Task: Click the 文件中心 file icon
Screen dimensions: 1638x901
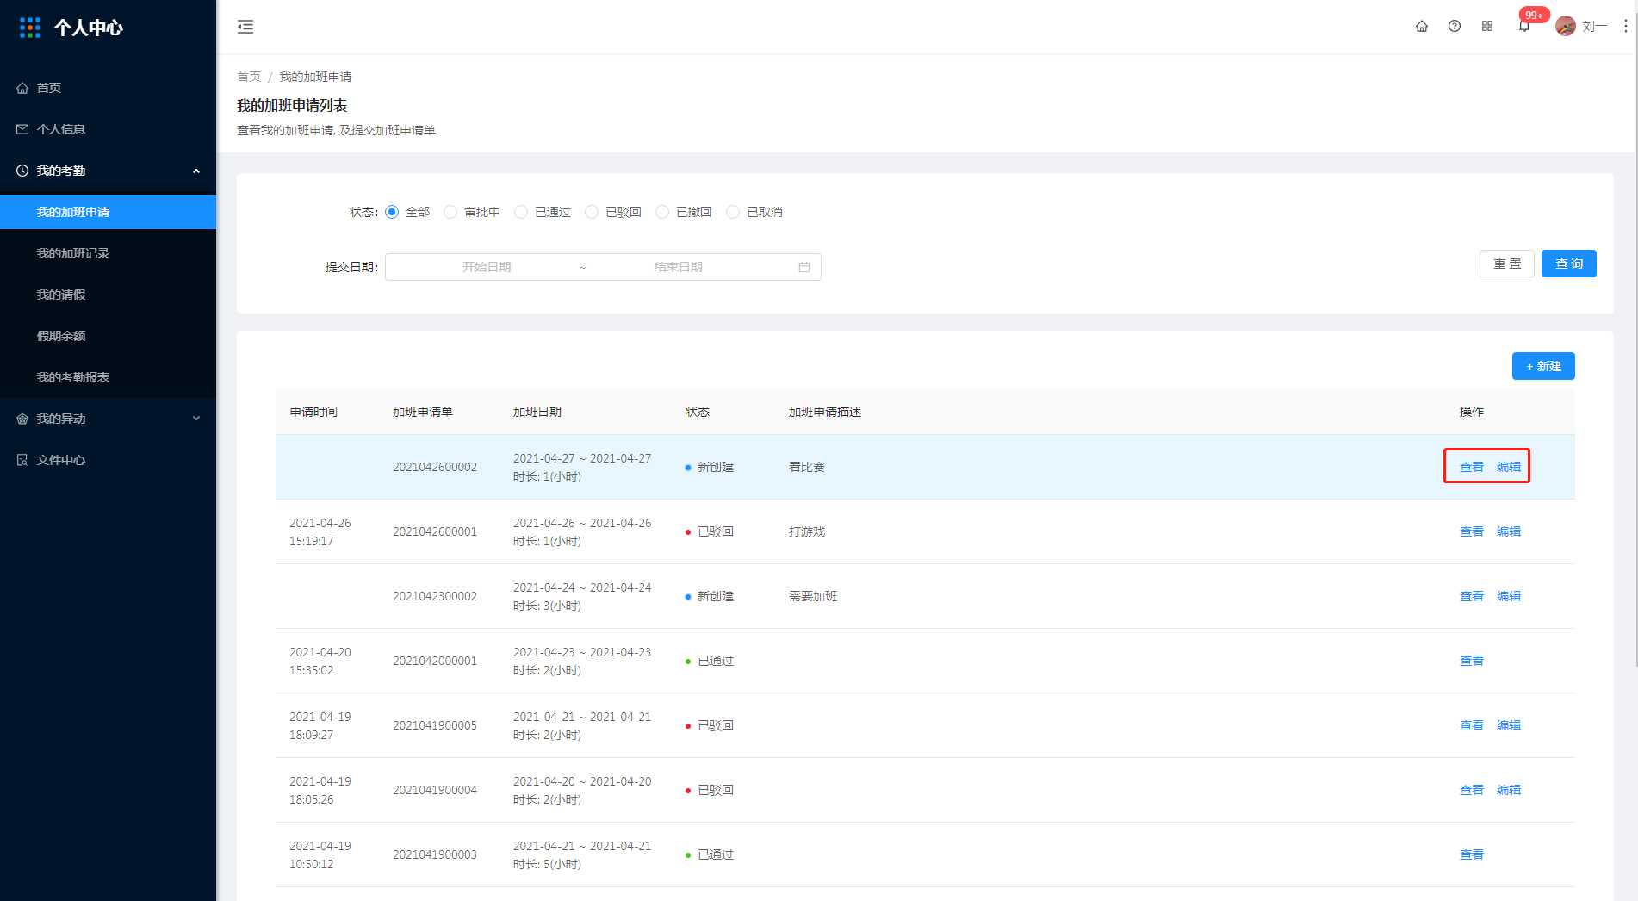Action: coord(22,460)
